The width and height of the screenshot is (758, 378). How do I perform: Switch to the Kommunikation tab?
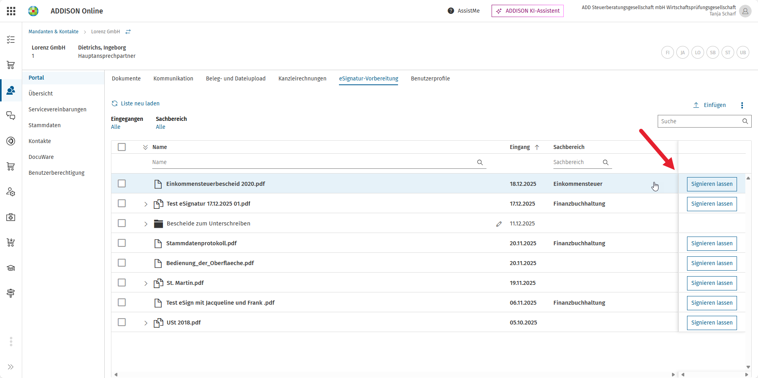(173, 78)
